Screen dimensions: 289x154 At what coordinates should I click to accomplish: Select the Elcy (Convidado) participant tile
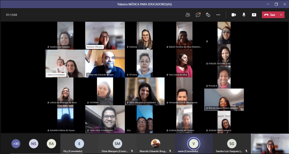(79, 144)
